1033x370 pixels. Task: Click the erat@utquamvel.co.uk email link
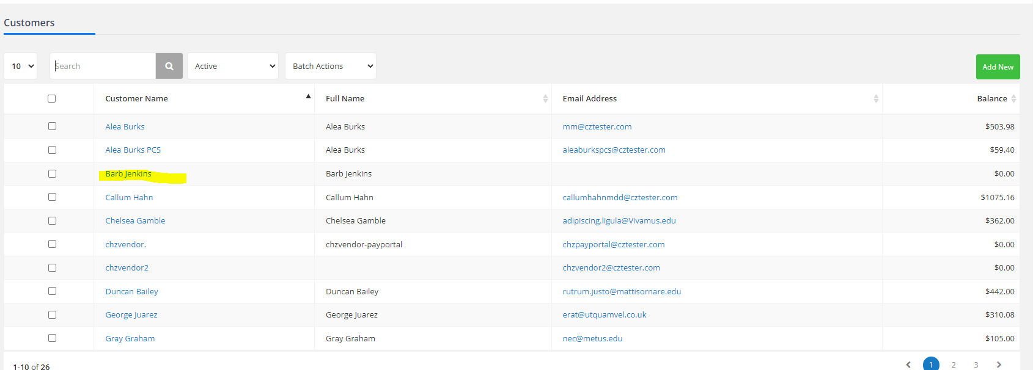click(x=605, y=314)
